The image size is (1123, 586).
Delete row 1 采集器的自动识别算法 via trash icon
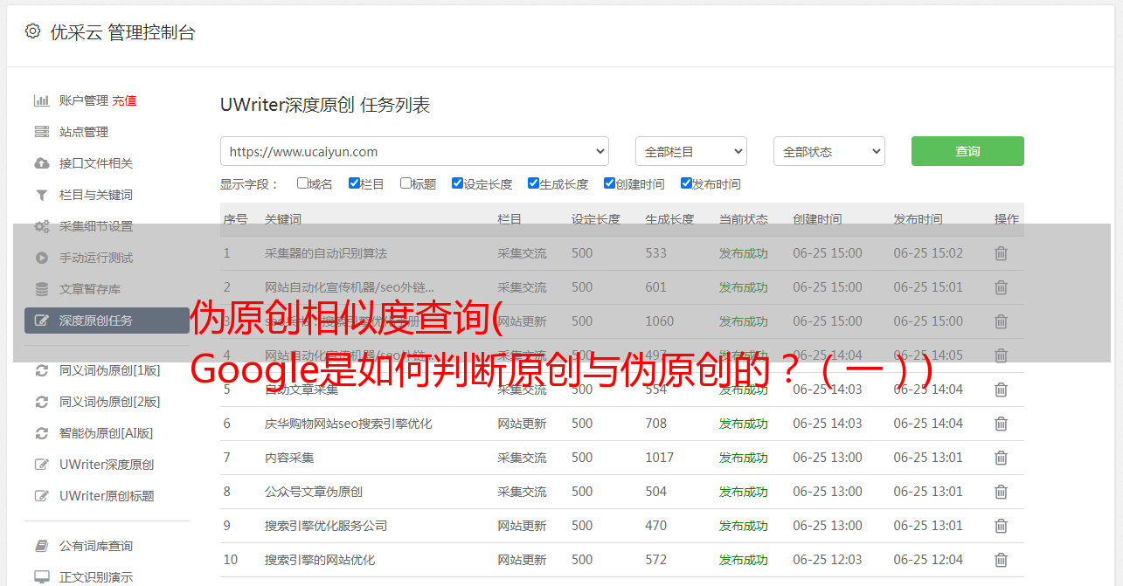coord(1001,253)
